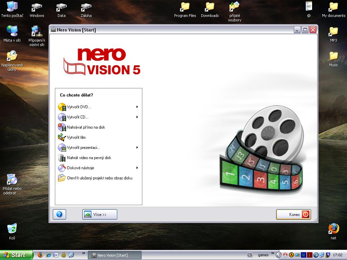Exit Nero Vision with Konec button
This screenshot has height=260, width=347.
[x=294, y=214]
